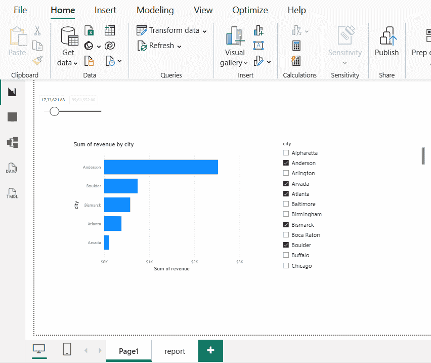
Task: Check the Boca Raton checkbox
Action: [286, 234]
